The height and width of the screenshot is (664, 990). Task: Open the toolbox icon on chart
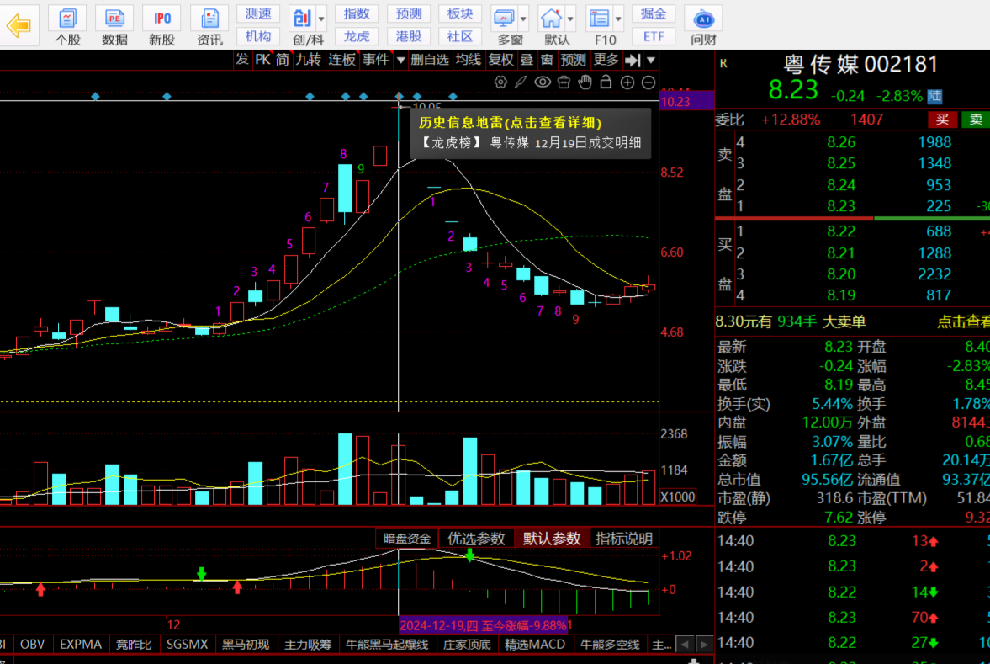click(x=564, y=82)
